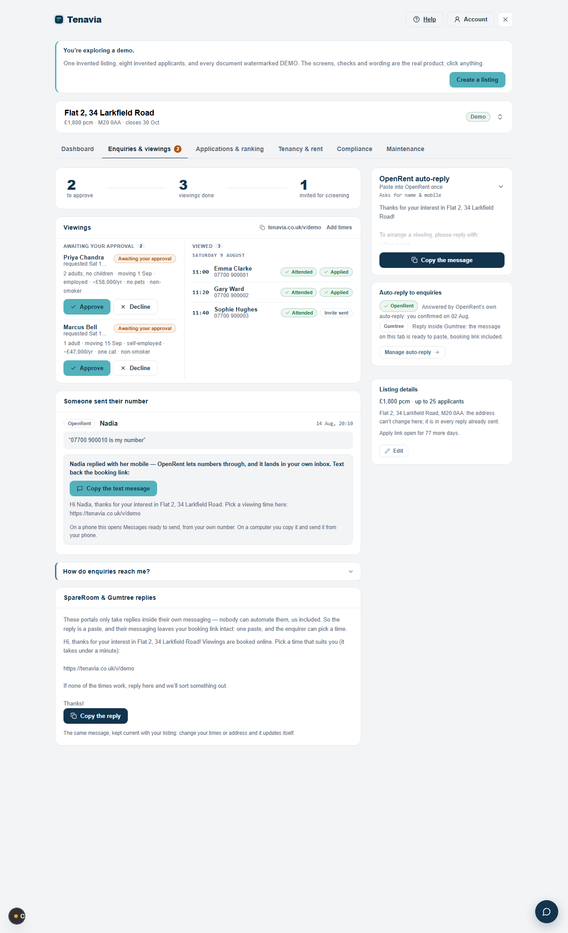Click the Gumtree badge
Screen dimensions: 568x933
(394, 327)
